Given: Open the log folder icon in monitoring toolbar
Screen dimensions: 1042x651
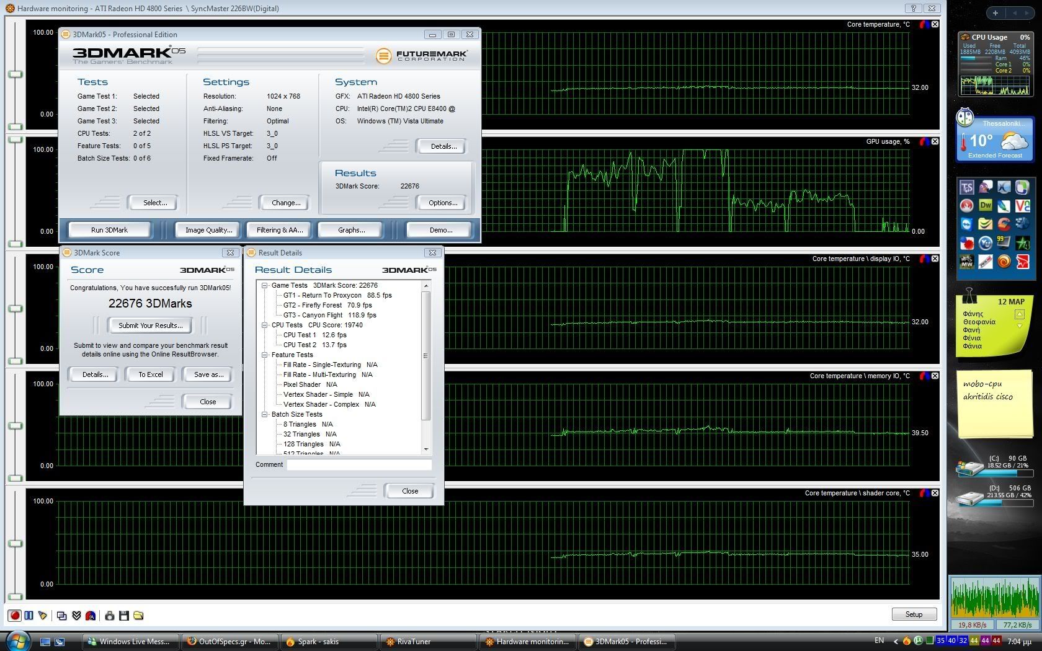Looking at the screenshot, I should tap(138, 616).
